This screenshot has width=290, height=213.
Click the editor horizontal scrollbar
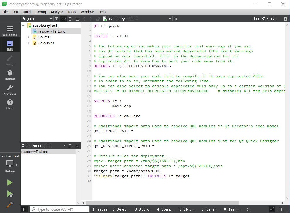pos(162,203)
